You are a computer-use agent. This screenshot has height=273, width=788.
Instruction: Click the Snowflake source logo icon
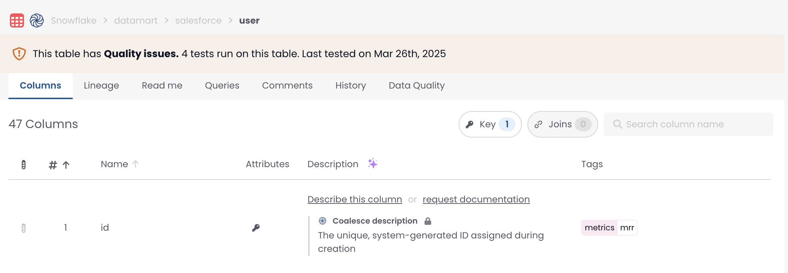(x=37, y=20)
